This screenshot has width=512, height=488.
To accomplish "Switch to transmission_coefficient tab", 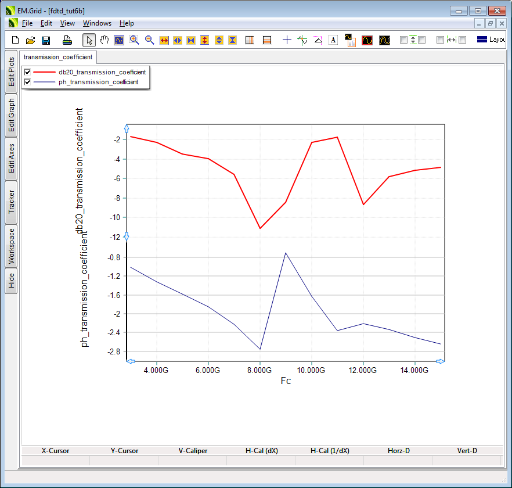I will tap(58, 57).
